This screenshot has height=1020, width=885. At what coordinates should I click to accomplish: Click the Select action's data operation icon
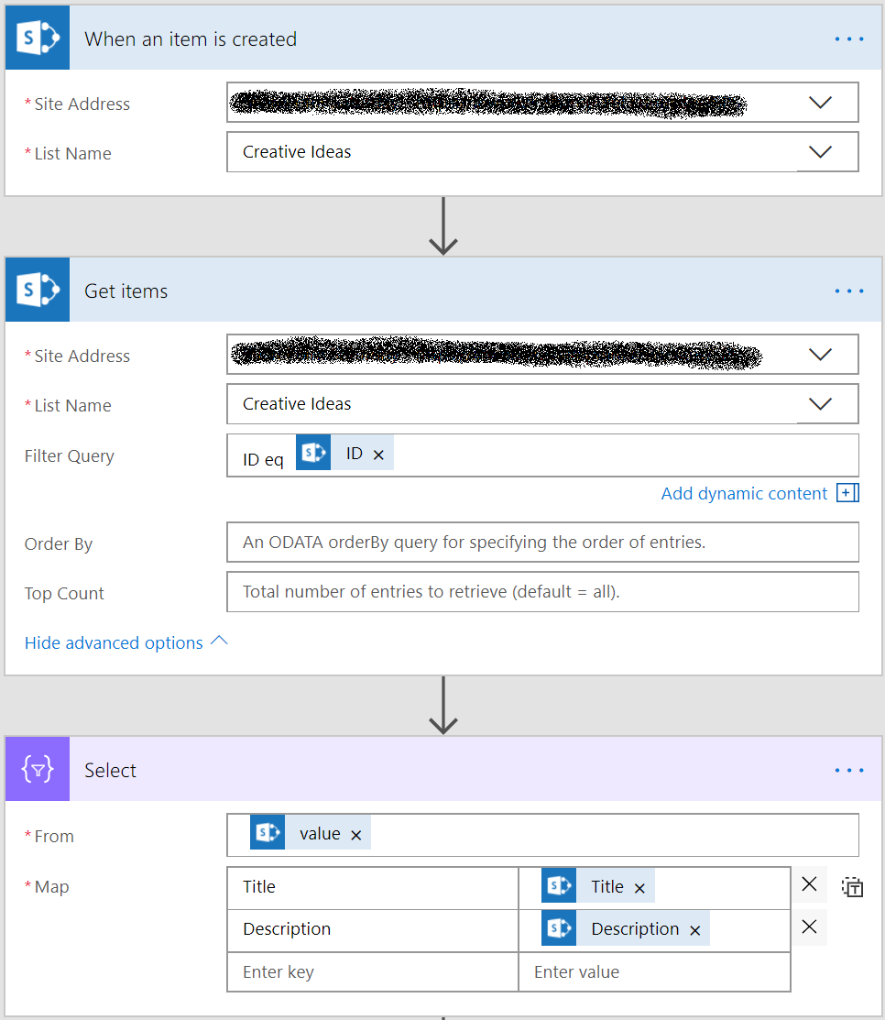click(38, 771)
